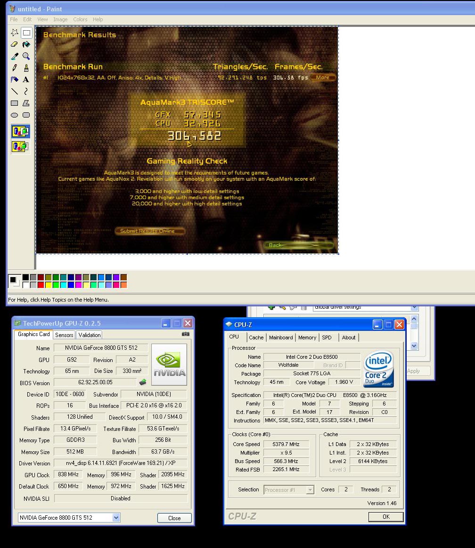Click the foreground/background color indicator box
The image size is (475, 548).
click(14, 281)
